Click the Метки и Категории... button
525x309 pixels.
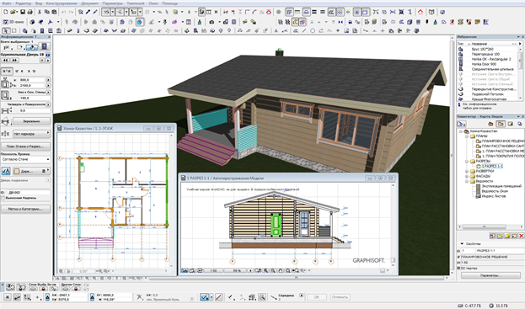tap(26, 209)
